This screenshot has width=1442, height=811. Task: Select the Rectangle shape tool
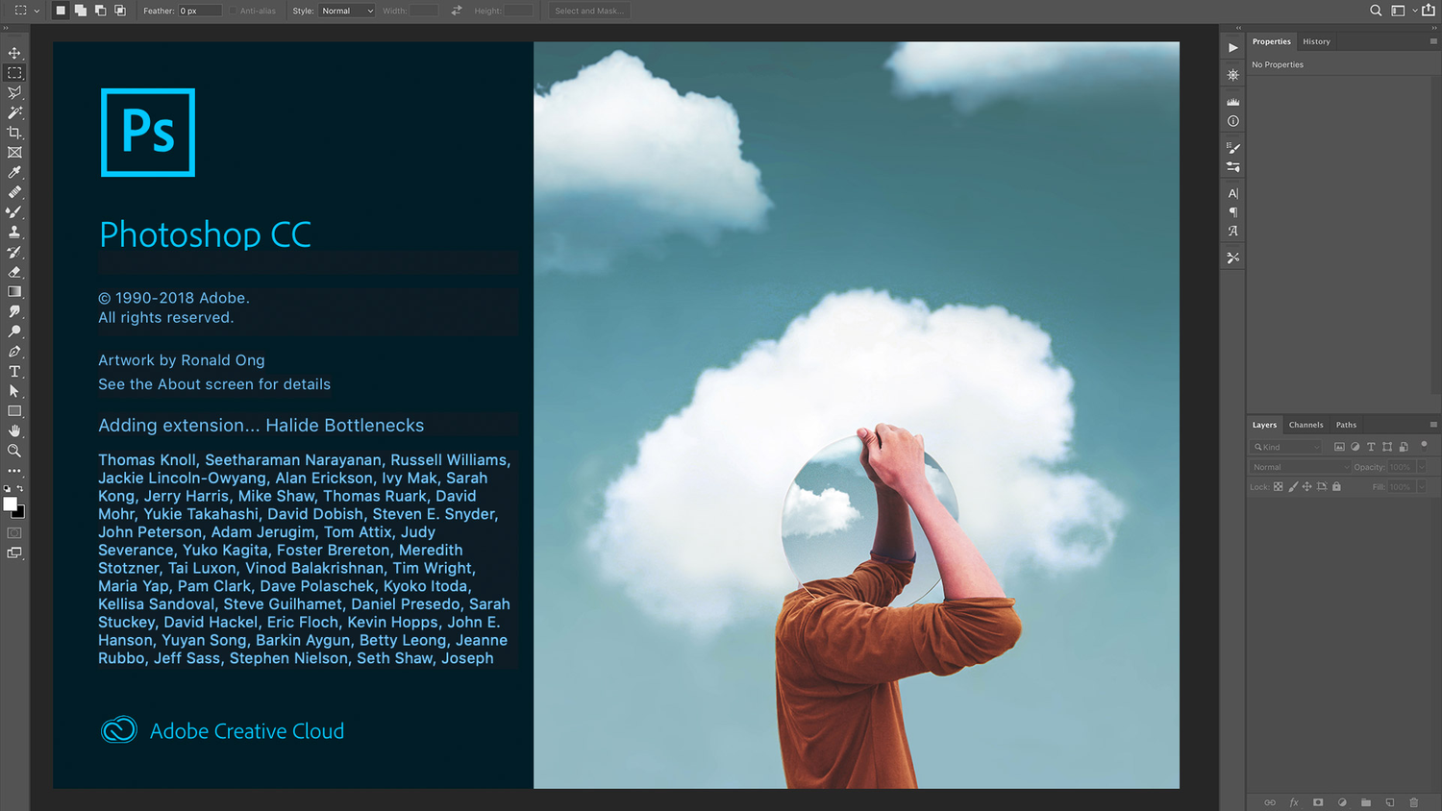(14, 411)
